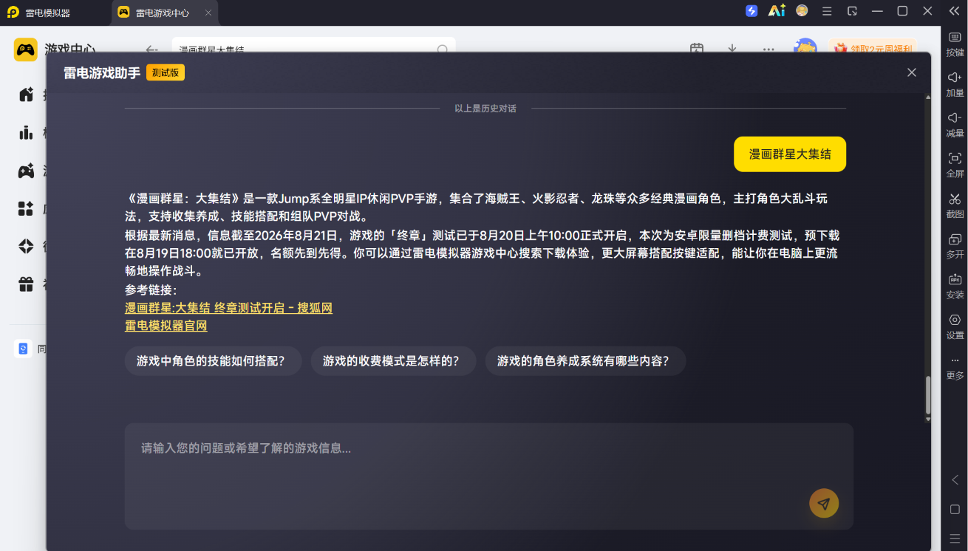Click the 参考链接： label
This screenshot has height=551, width=968.
[x=151, y=290]
